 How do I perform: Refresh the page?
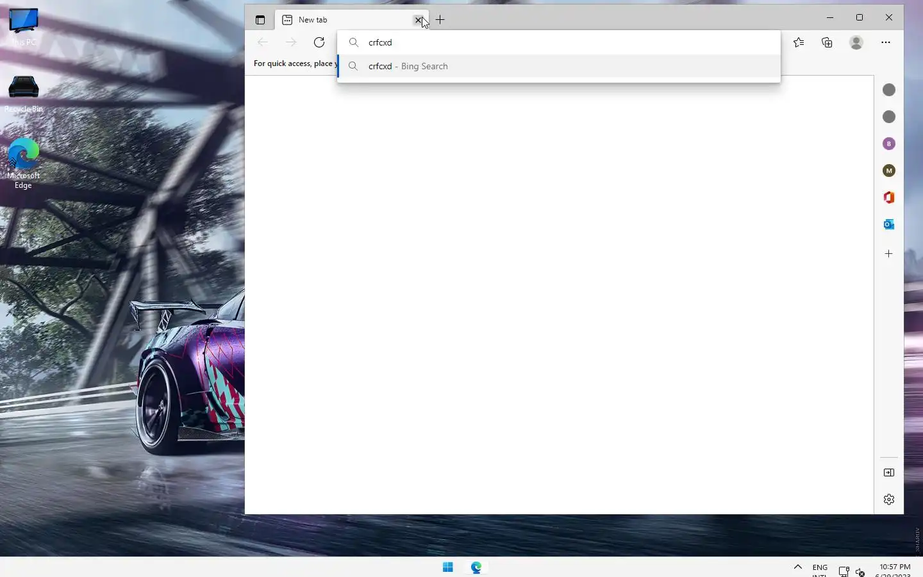click(x=319, y=42)
